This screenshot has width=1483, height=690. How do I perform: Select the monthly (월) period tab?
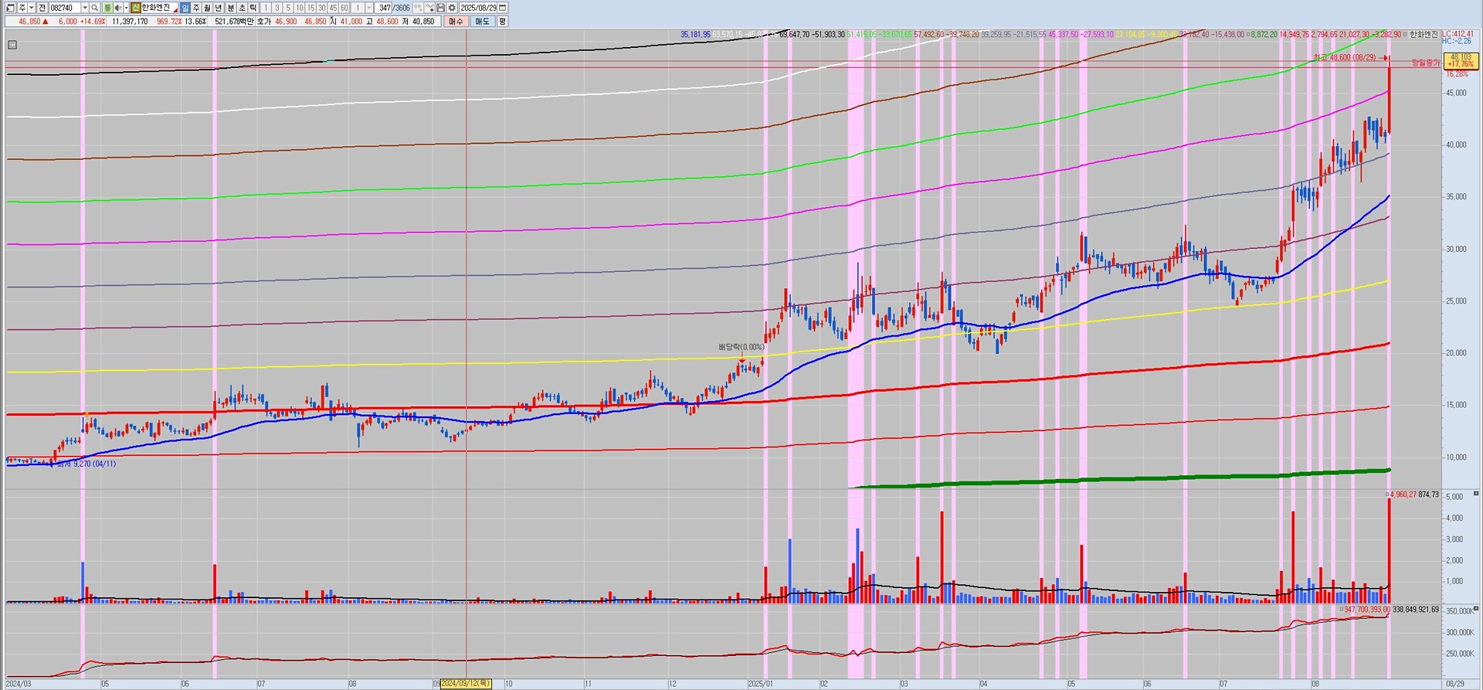(x=207, y=8)
